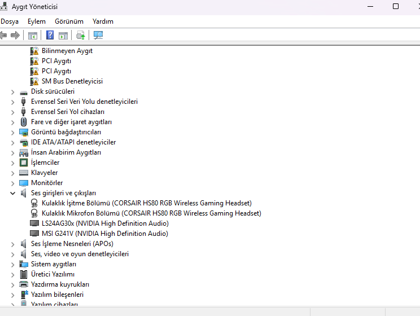Expand the İşlemciler node

[x=12, y=163]
